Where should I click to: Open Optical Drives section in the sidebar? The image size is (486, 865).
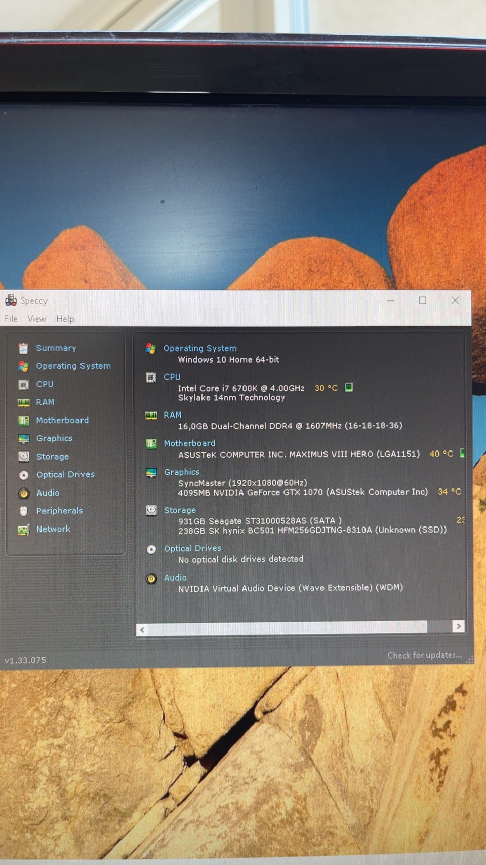click(65, 474)
